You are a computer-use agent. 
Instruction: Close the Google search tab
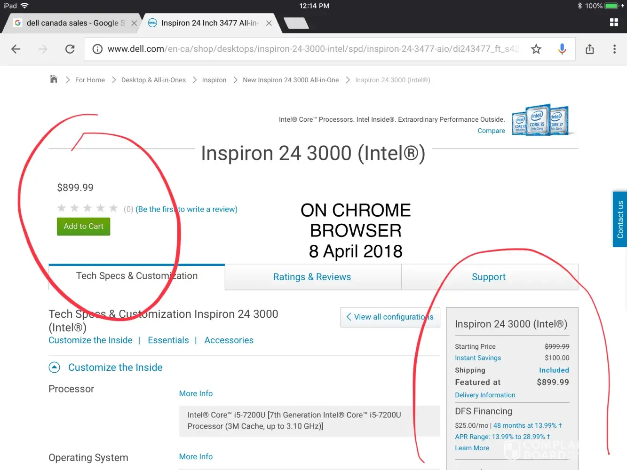click(x=134, y=23)
